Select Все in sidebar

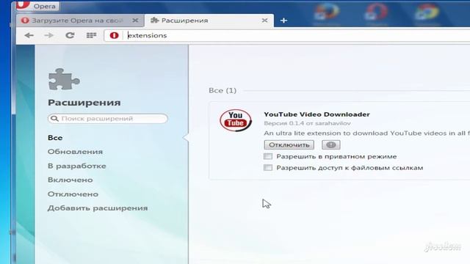click(55, 138)
